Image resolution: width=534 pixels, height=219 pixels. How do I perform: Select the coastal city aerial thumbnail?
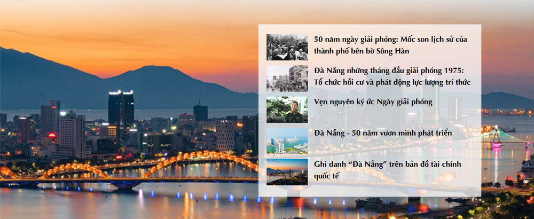[287, 140]
